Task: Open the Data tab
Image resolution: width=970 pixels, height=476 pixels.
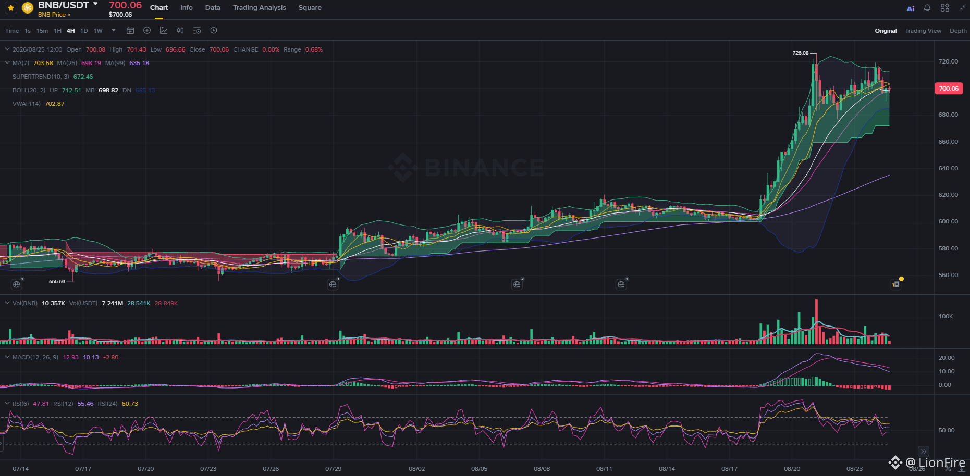Action: pos(213,8)
